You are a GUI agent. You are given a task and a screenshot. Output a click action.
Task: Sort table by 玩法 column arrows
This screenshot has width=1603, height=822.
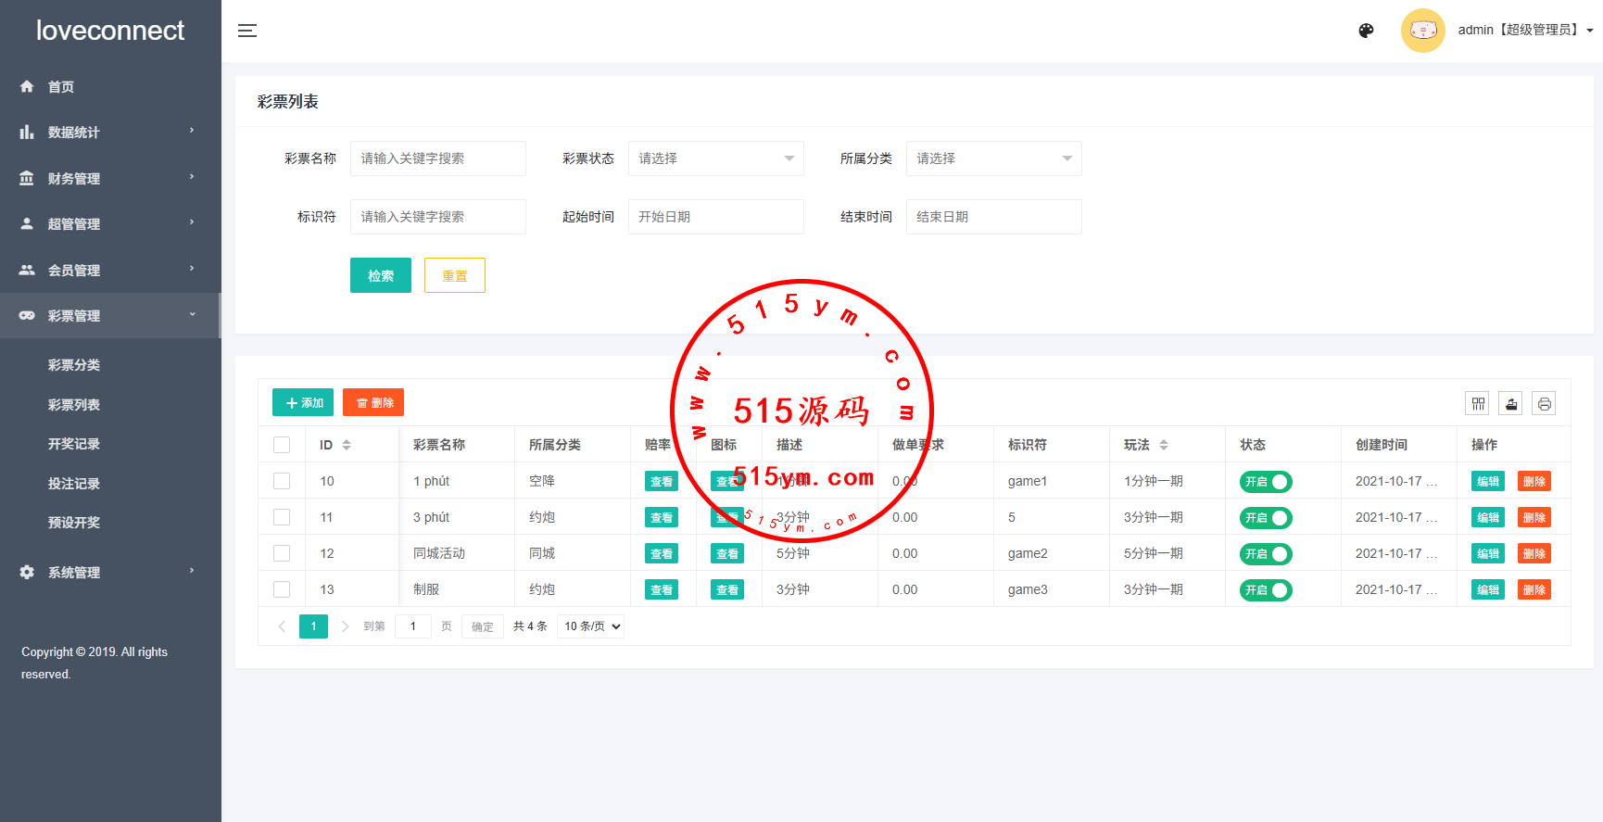[x=1164, y=445]
